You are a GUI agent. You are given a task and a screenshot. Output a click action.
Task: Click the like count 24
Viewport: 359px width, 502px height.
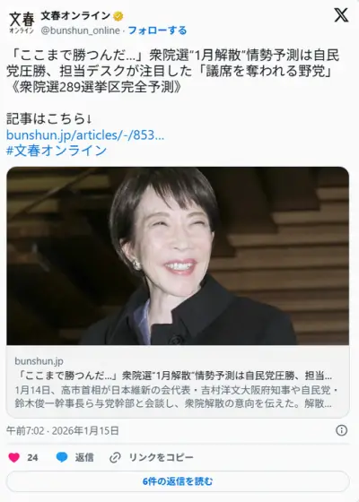(32, 457)
